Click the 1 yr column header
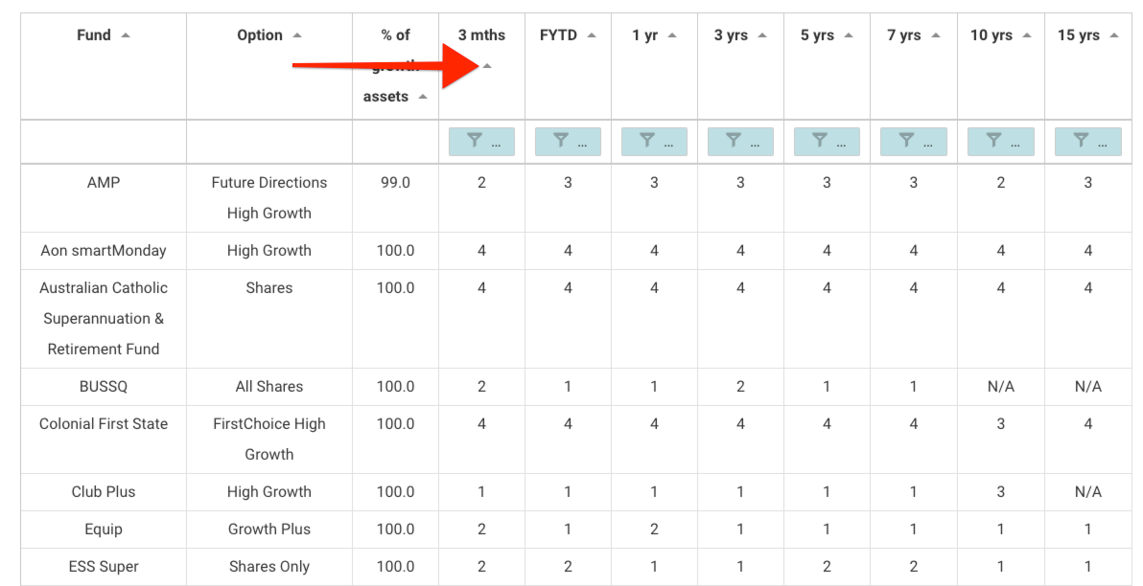Screen dimensions: 1143x586 (645, 35)
